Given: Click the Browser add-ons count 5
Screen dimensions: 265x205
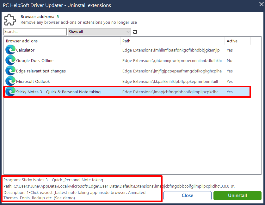Looking at the screenshot, I should click(58, 16).
